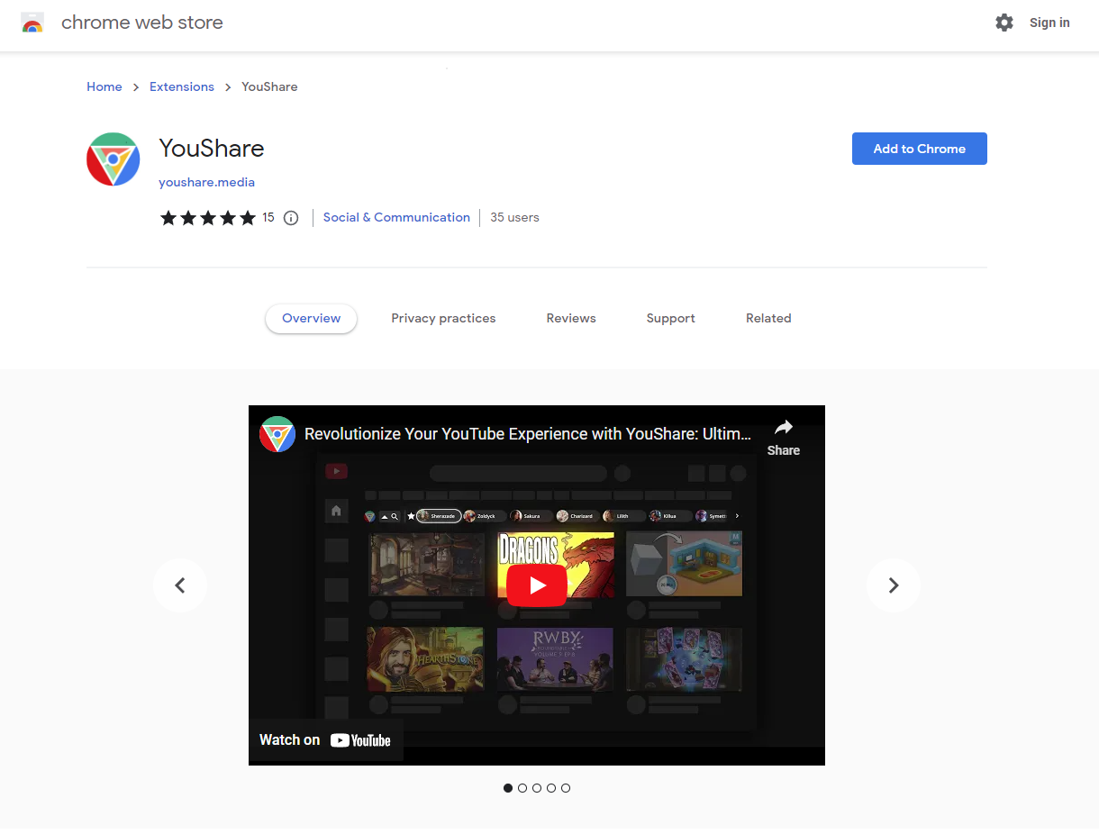This screenshot has width=1099, height=834.
Task: Go to next carousel slide
Action: (894, 585)
